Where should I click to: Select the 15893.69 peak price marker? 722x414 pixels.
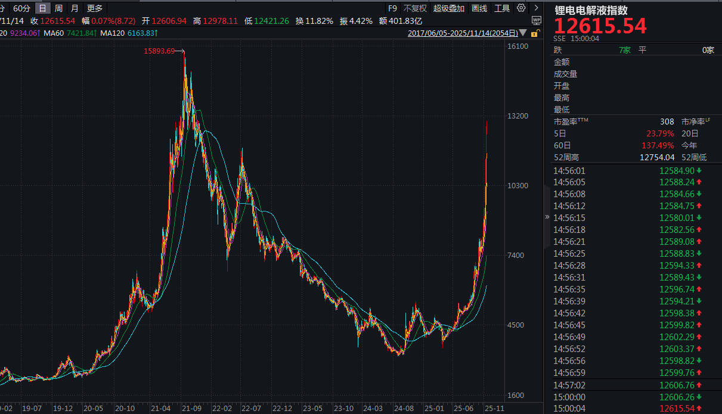coord(159,51)
